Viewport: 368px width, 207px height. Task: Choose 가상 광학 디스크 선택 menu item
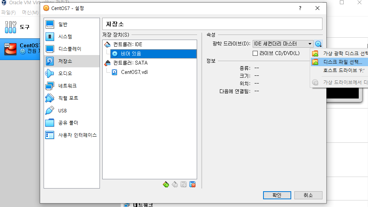[x=339, y=53]
